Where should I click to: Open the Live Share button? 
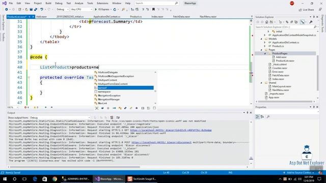tap(306, 10)
